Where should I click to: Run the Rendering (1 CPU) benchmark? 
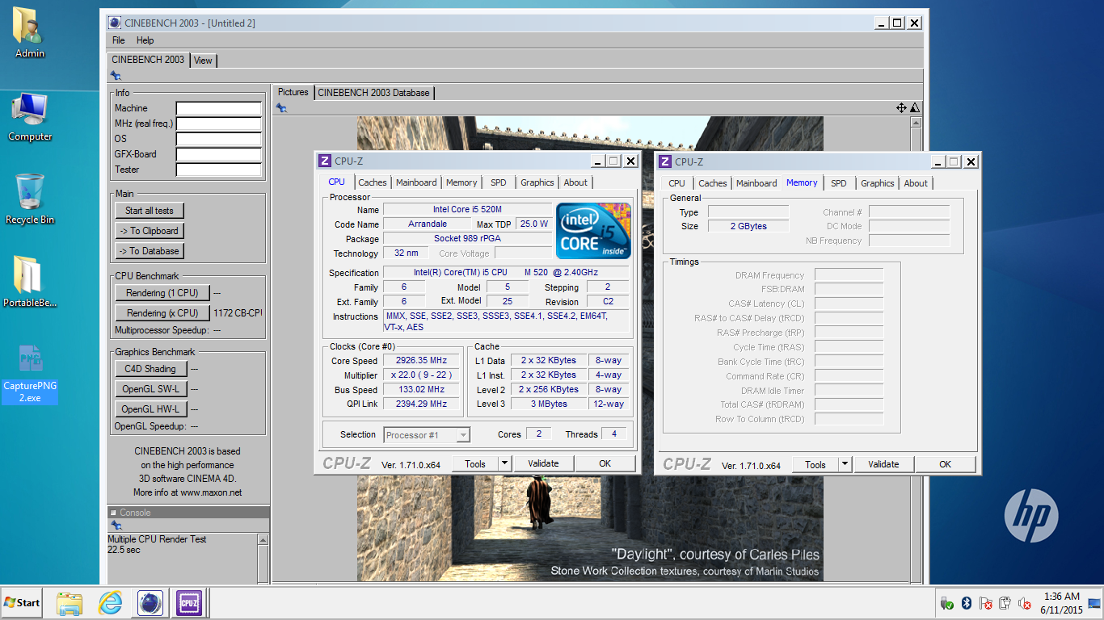pyautogui.click(x=162, y=293)
